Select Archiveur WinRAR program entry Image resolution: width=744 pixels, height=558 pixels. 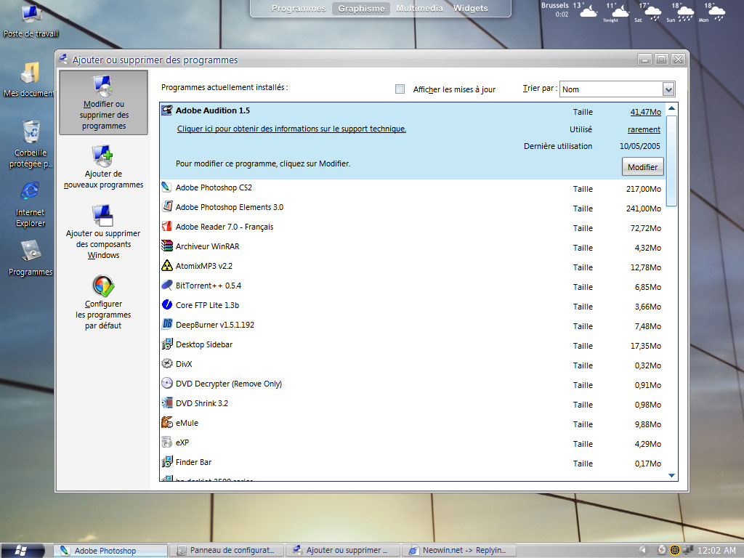coord(207,247)
